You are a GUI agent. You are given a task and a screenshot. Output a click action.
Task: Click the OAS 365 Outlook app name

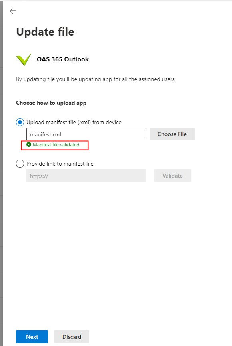(x=63, y=59)
